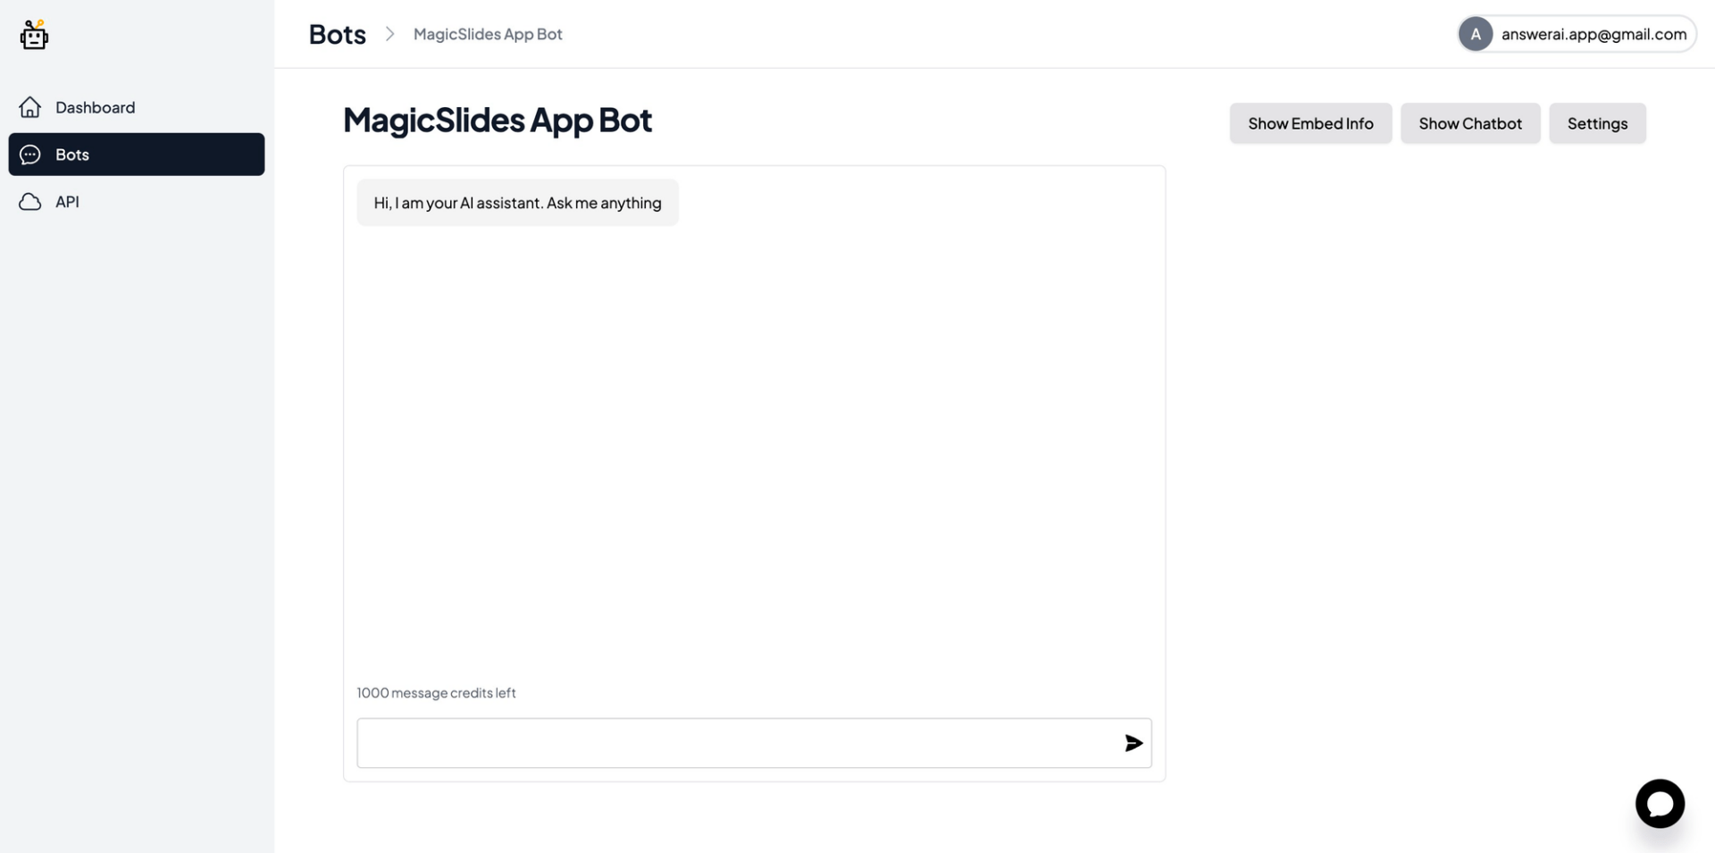Open account menu answerai.app@gmail.com
Screen dimensions: 1715x853
(x=1594, y=34)
